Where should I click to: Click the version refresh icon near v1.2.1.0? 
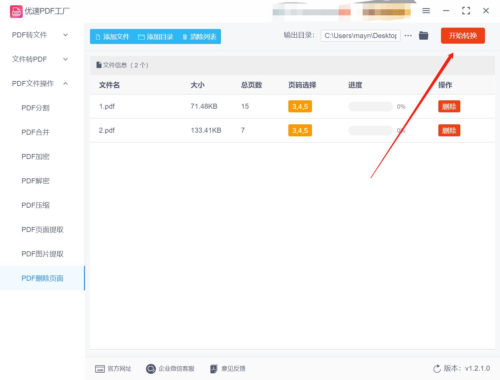point(437,369)
